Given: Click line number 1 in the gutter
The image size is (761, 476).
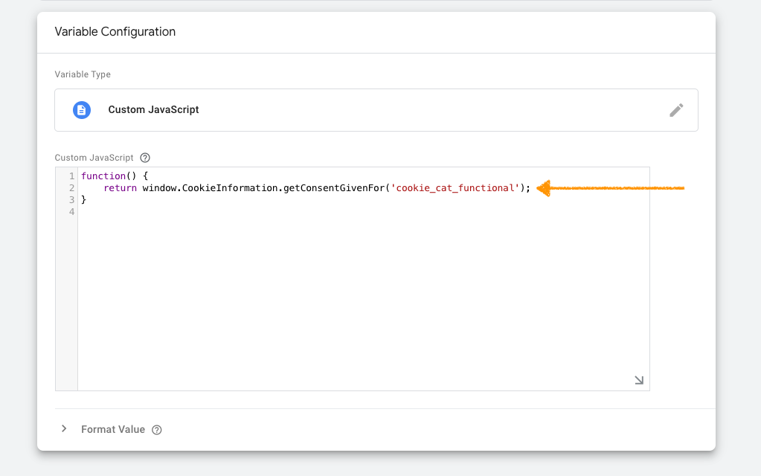Looking at the screenshot, I should (x=71, y=176).
